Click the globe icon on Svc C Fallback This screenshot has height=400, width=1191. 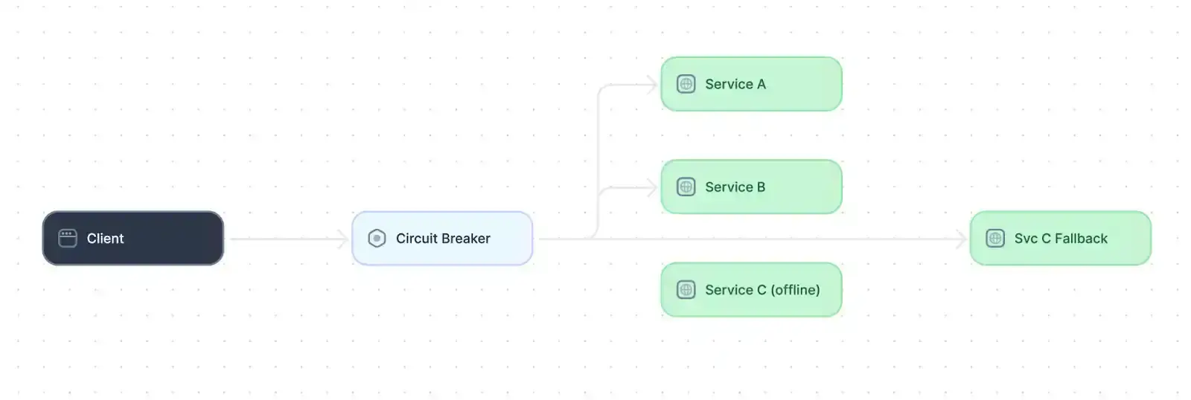(995, 238)
